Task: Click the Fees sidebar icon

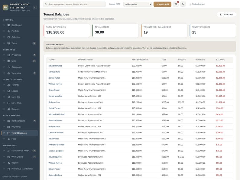Action: click(x=8, y=139)
